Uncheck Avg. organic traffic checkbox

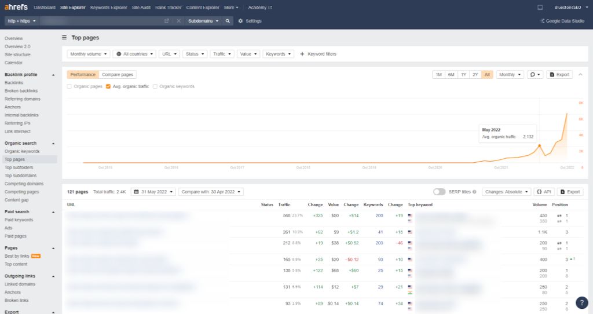pyautogui.click(x=108, y=86)
